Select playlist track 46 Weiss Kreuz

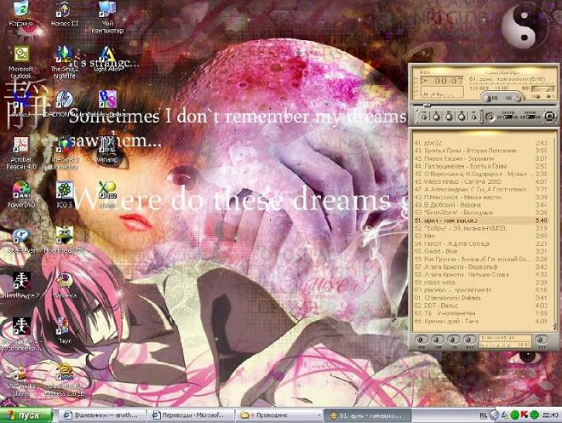[480, 181]
